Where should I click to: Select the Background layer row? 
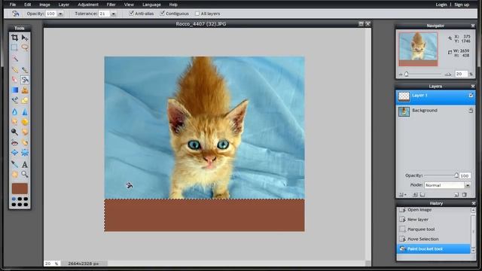(435, 111)
